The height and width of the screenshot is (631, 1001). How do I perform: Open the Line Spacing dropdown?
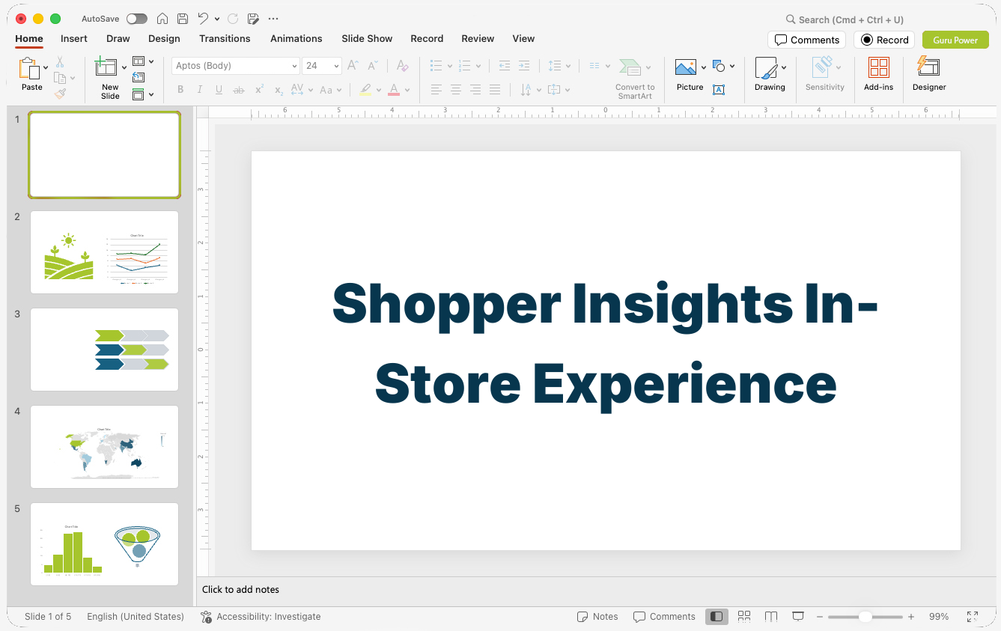(x=559, y=66)
